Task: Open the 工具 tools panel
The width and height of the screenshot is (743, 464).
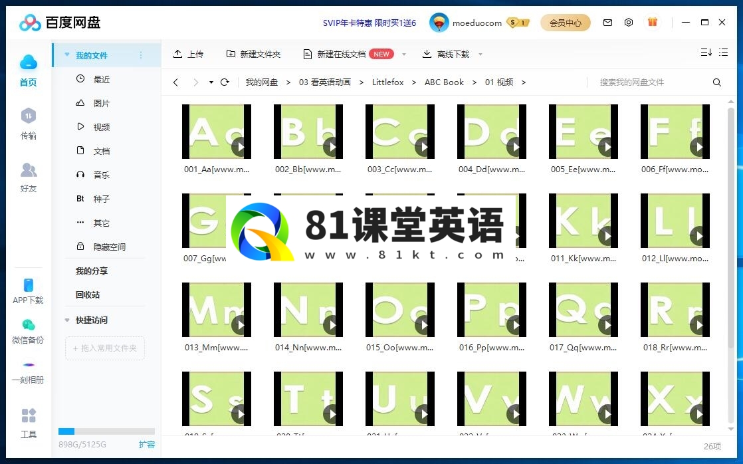Action: point(29,423)
